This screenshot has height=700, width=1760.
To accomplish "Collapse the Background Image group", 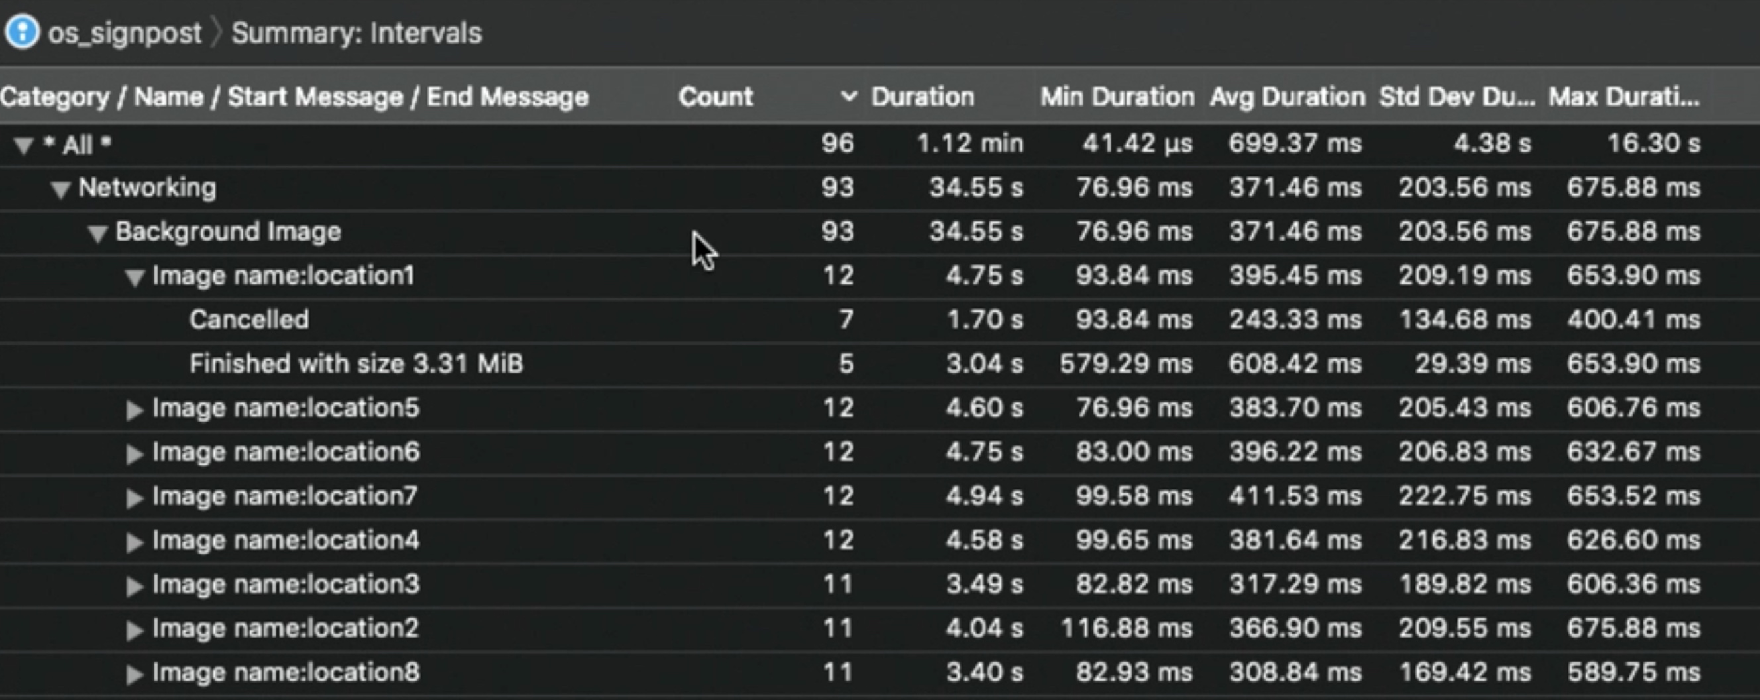I will coord(97,234).
